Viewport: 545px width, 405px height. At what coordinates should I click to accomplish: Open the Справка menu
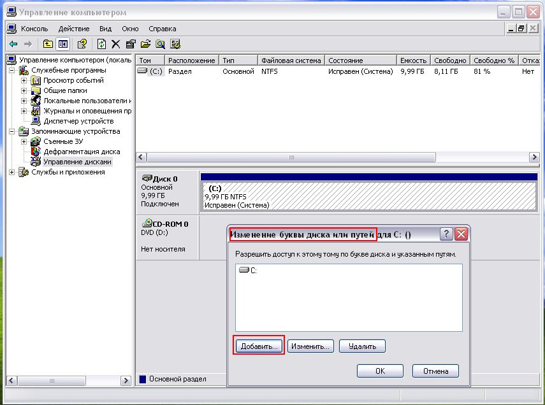[x=163, y=29]
